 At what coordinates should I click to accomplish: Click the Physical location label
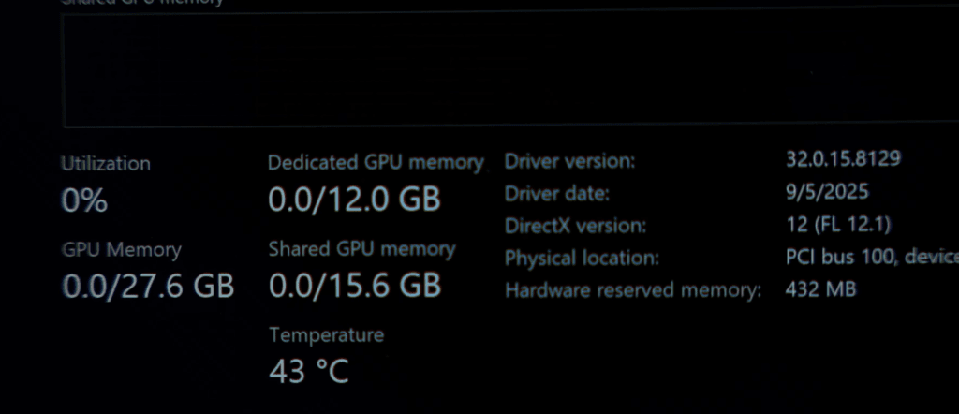pos(583,258)
